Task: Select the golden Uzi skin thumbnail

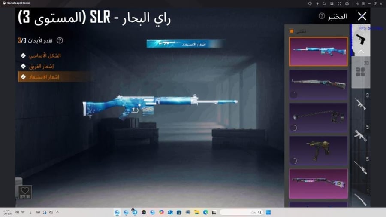Action: point(318,151)
